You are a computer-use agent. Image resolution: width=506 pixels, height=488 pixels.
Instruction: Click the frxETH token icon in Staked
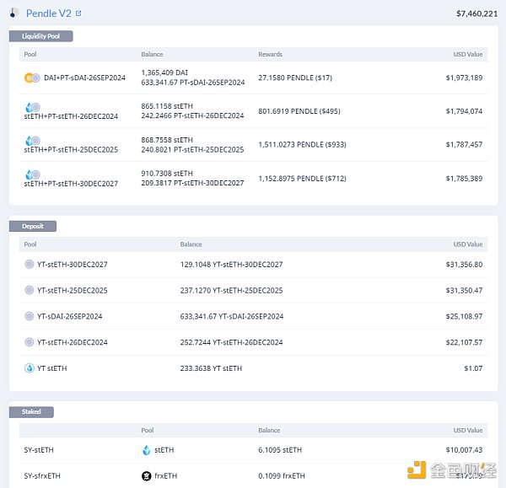point(147,475)
